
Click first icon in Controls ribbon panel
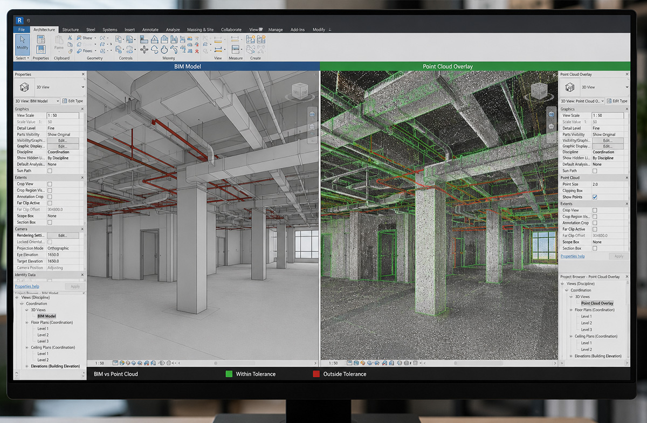[118, 39]
